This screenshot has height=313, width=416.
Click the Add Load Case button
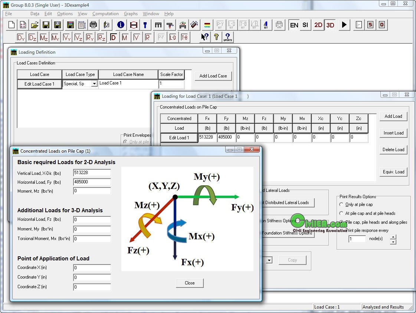click(213, 76)
